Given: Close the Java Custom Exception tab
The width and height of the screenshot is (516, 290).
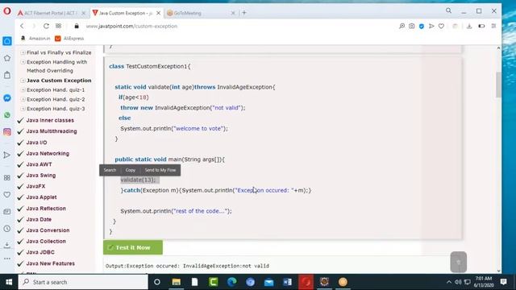Looking at the screenshot, I should click(x=158, y=13).
